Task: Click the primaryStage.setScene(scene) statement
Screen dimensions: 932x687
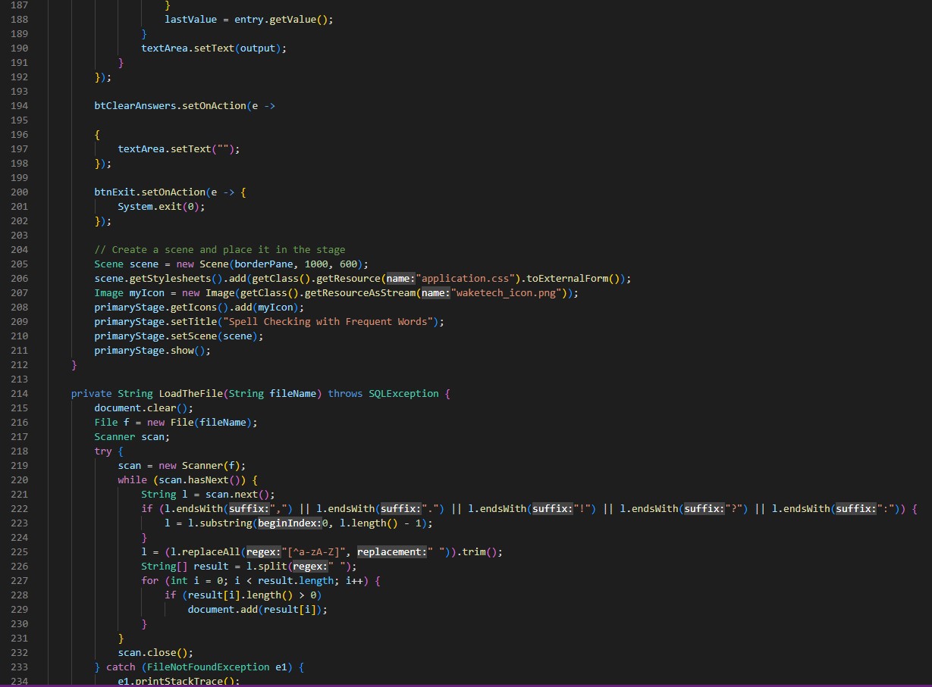Action: tap(179, 336)
